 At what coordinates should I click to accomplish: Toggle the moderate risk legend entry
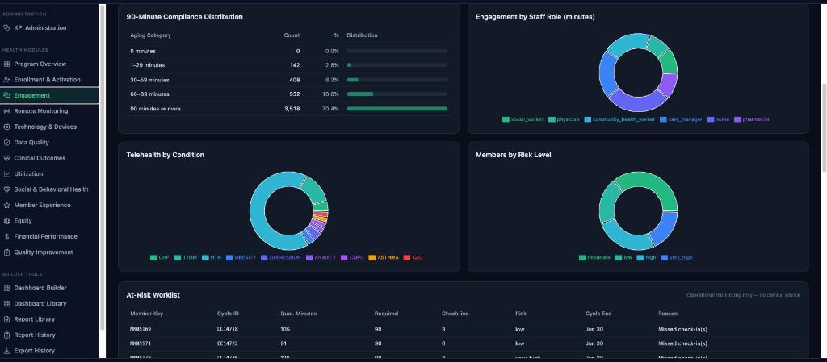click(594, 258)
